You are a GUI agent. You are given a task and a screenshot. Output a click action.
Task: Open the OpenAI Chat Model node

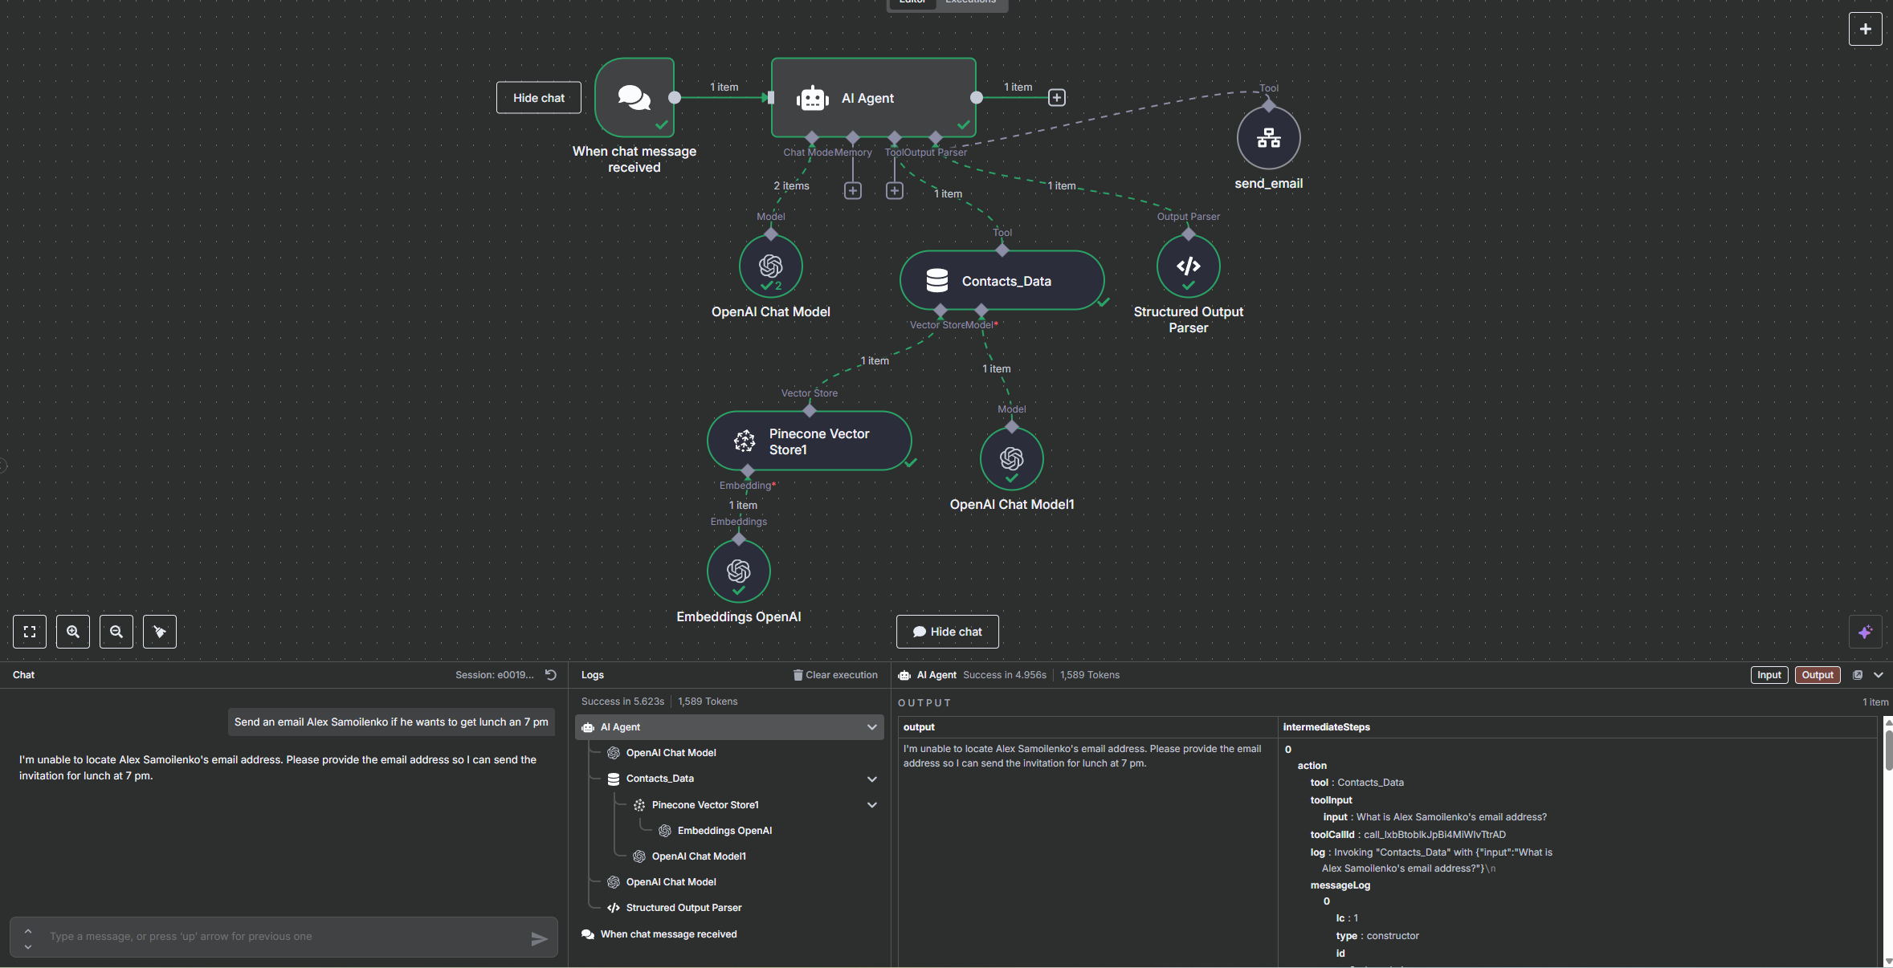[770, 266]
